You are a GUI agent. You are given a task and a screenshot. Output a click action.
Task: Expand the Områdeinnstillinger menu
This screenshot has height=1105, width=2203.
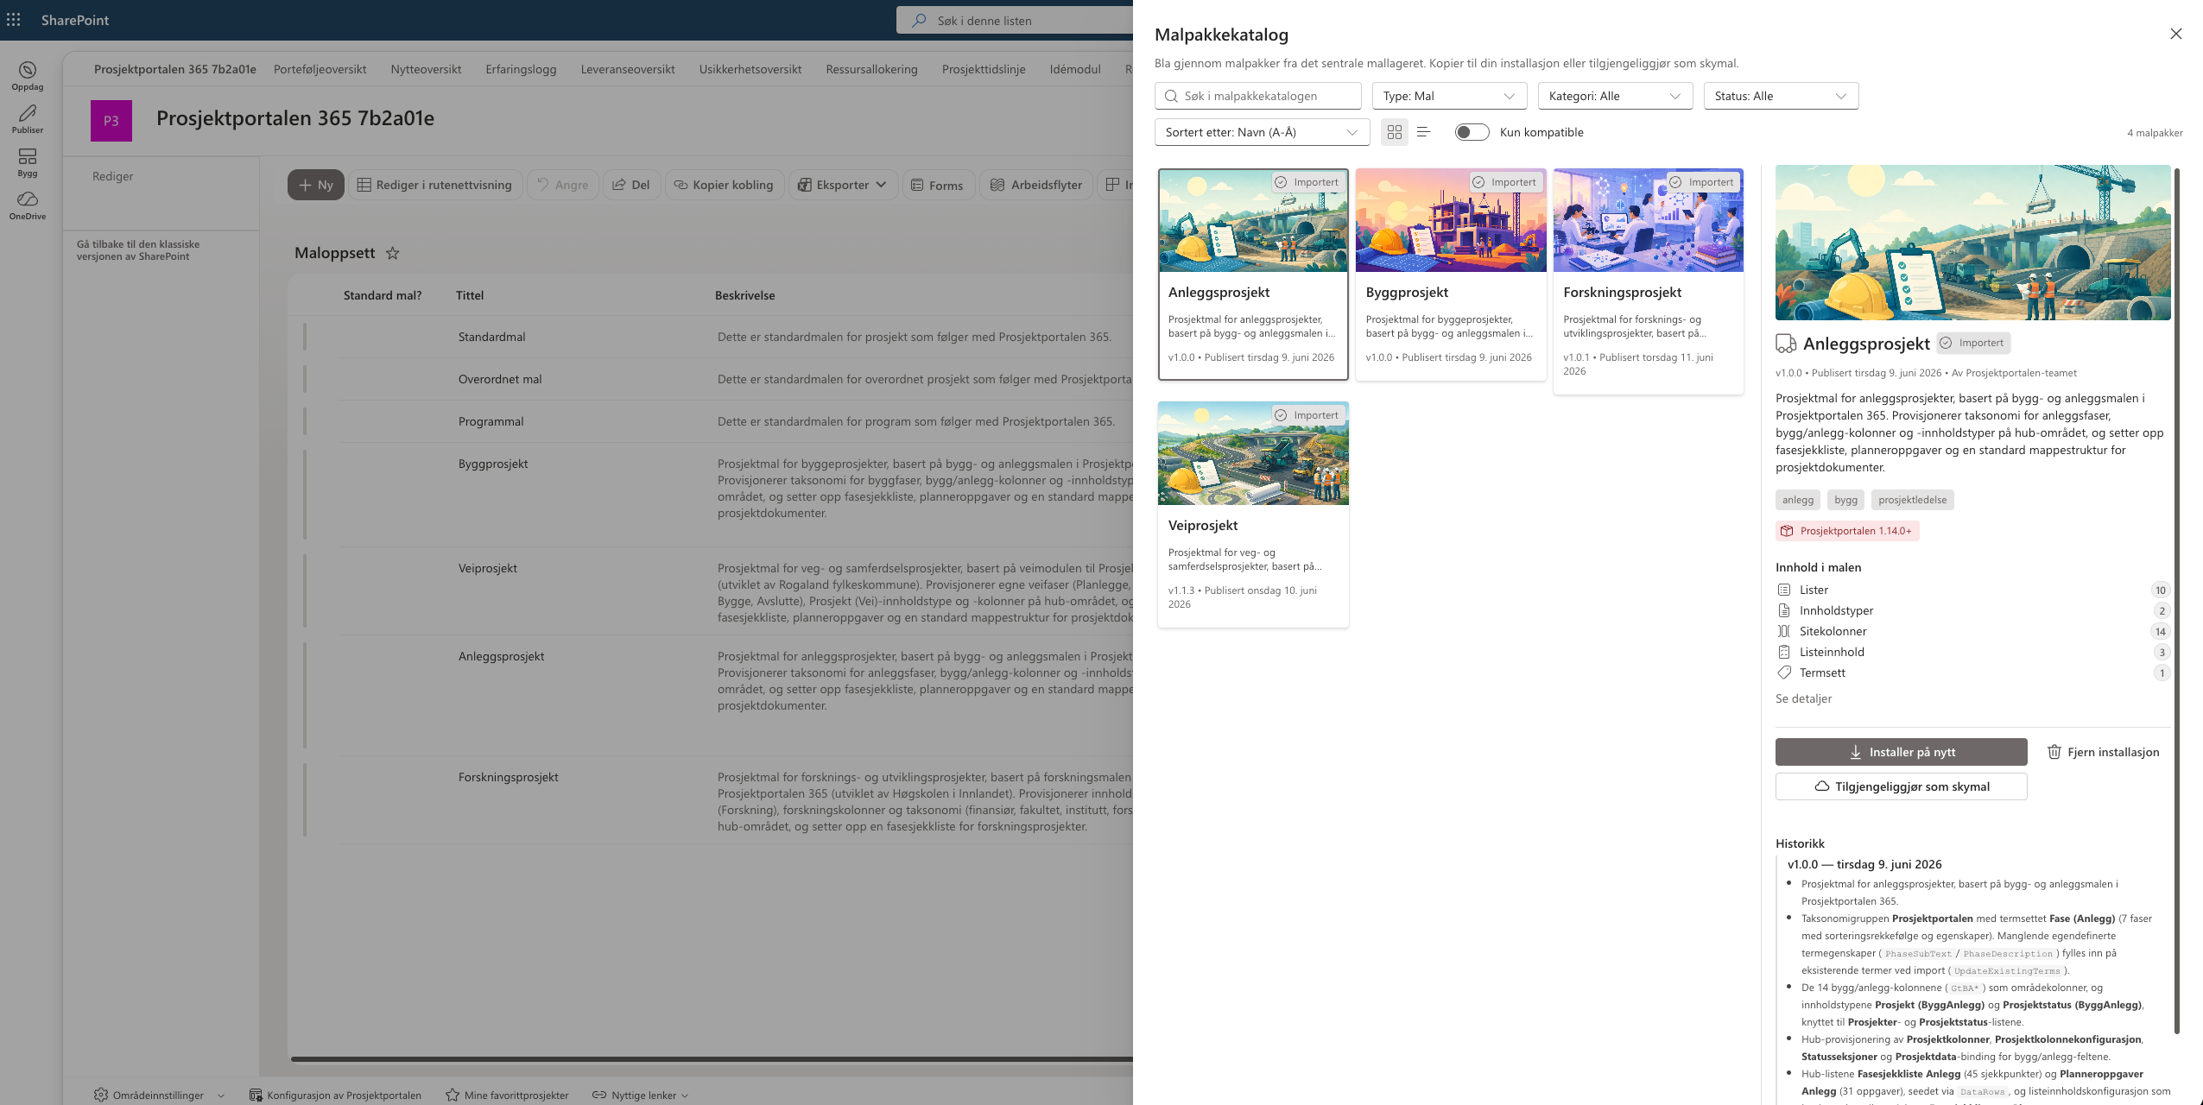[221, 1096]
